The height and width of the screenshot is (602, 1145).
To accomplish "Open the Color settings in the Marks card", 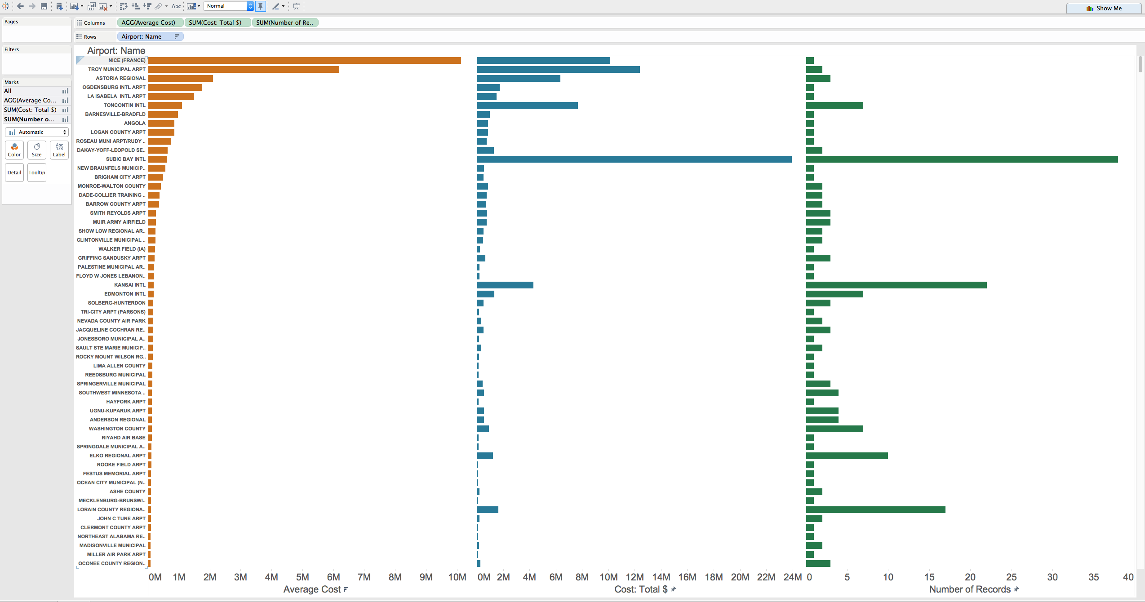I will 14,150.
